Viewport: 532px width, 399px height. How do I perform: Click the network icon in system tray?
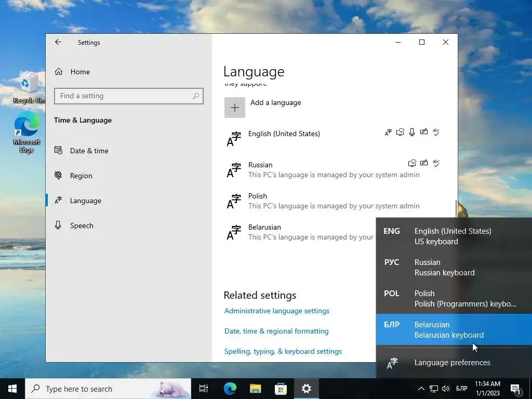click(x=434, y=389)
